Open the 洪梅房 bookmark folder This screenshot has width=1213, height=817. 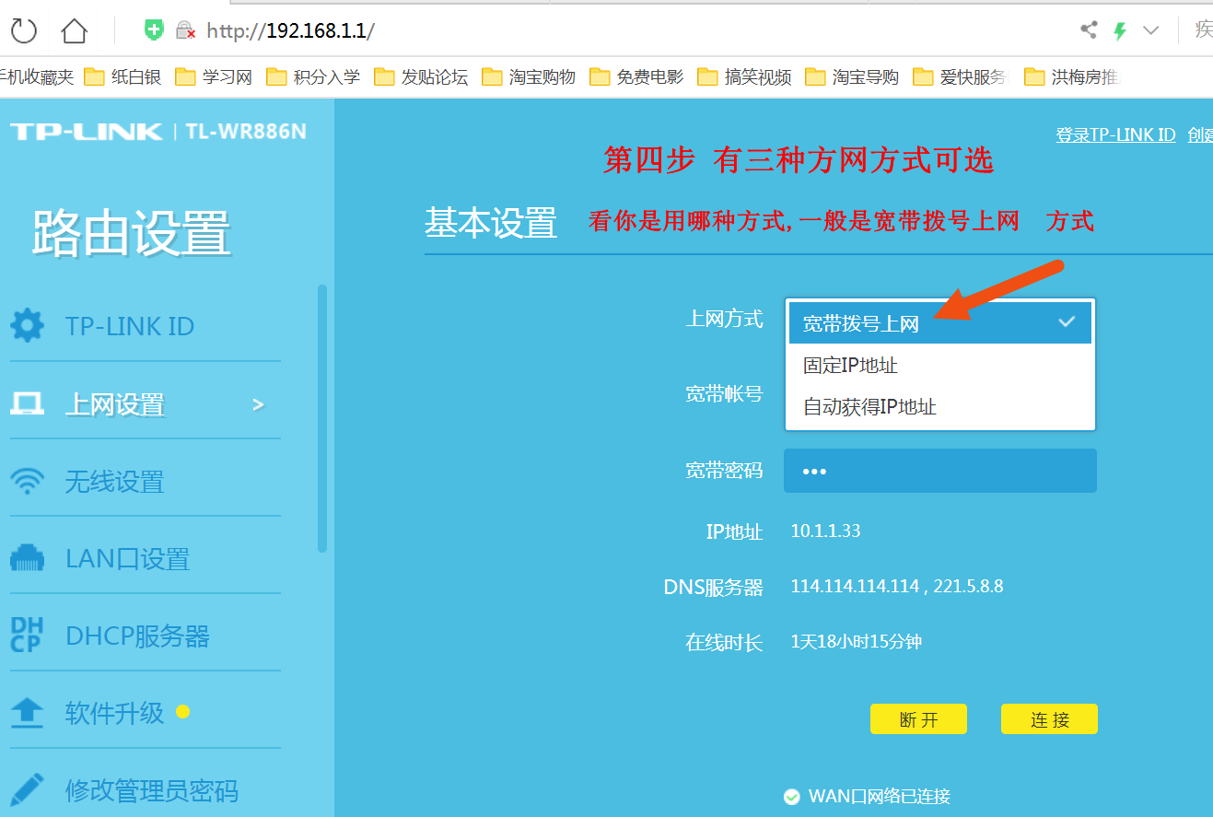(x=1070, y=77)
